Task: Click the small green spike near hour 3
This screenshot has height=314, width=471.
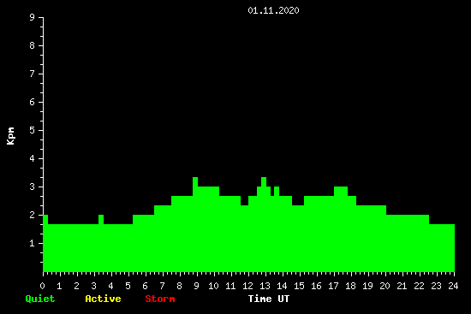Action: point(101,219)
